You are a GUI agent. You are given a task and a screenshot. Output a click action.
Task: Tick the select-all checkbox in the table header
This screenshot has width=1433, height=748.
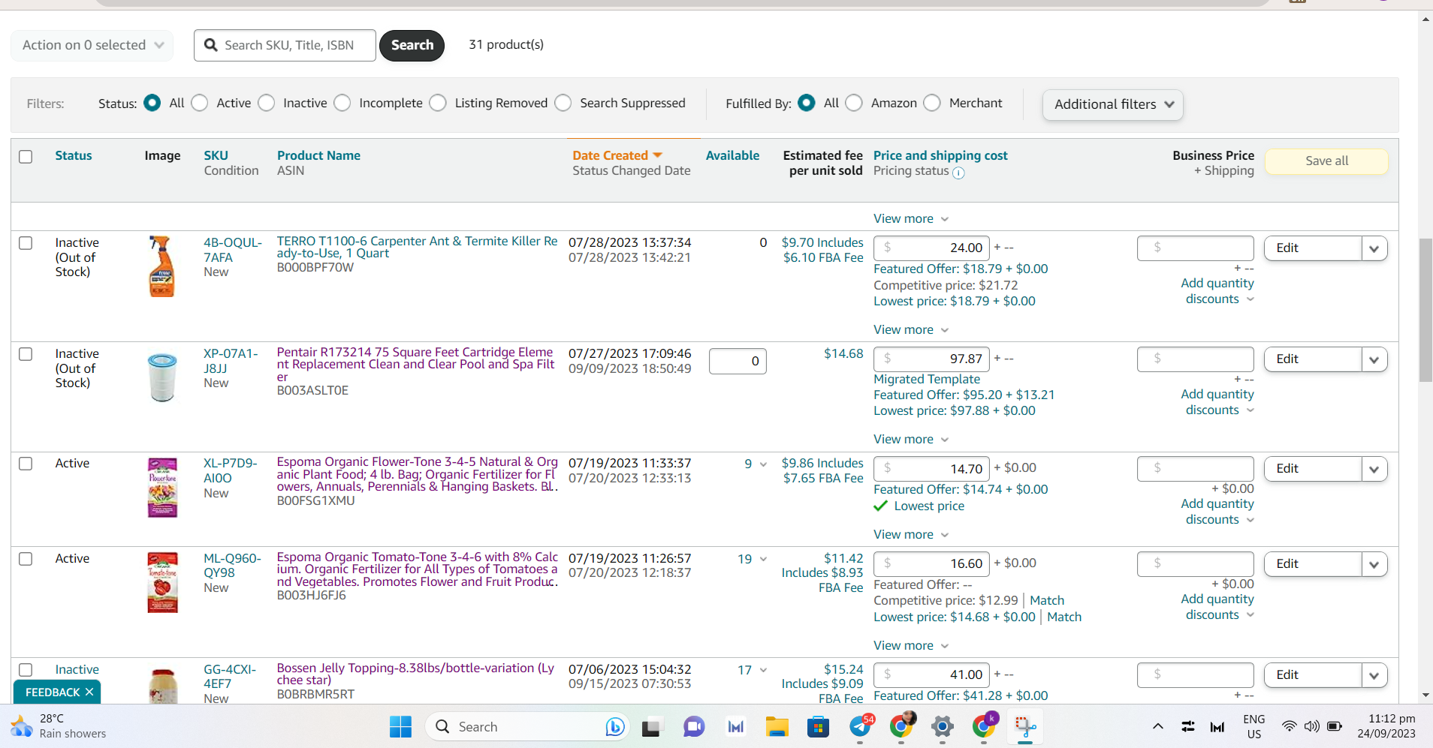click(26, 156)
